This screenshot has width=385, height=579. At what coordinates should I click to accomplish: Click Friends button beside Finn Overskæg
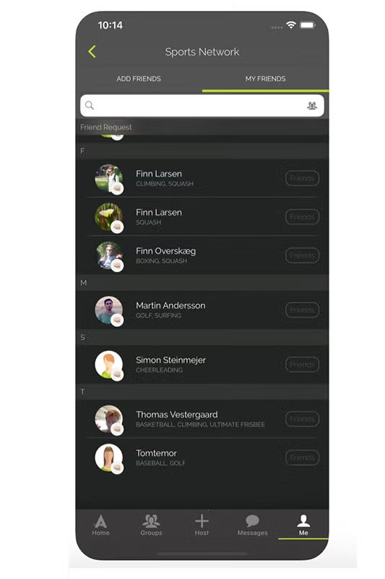[302, 255]
